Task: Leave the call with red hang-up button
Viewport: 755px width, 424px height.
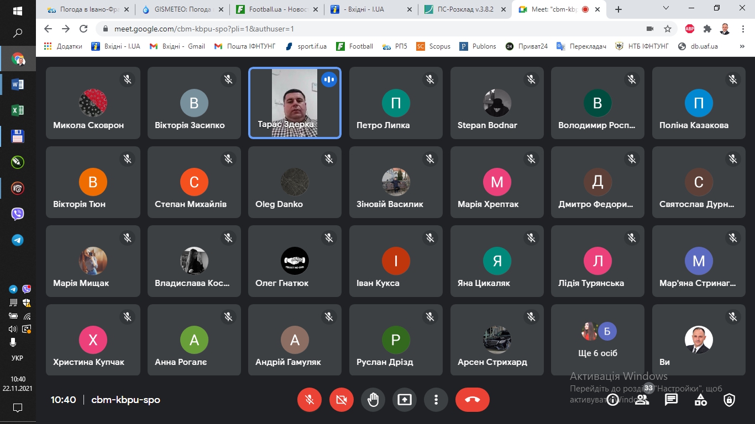Action: click(472, 399)
